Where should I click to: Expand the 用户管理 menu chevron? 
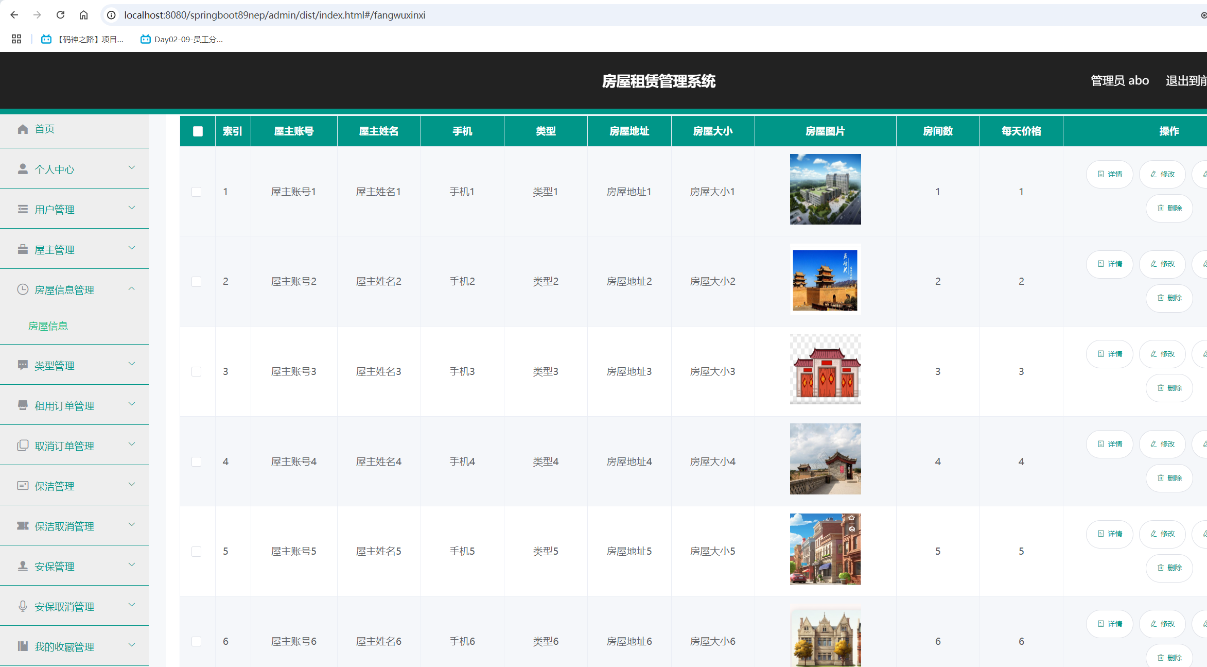(132, 208)
